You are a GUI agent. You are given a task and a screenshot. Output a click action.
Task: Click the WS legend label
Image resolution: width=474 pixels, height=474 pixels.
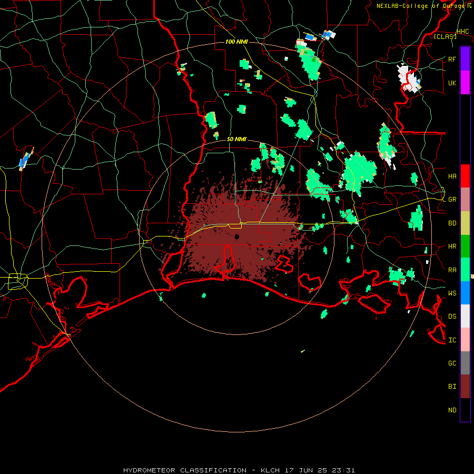point(452,293)
